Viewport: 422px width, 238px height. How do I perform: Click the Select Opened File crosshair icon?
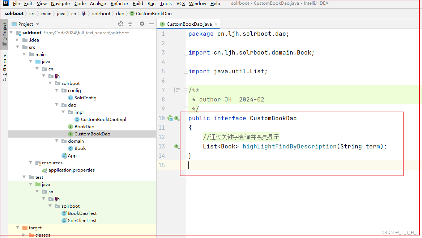point(121,24)
